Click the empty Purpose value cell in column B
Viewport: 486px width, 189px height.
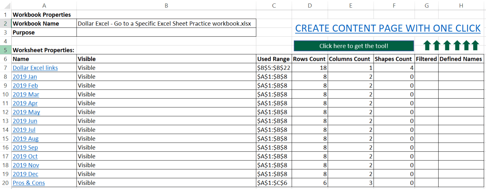166,32
